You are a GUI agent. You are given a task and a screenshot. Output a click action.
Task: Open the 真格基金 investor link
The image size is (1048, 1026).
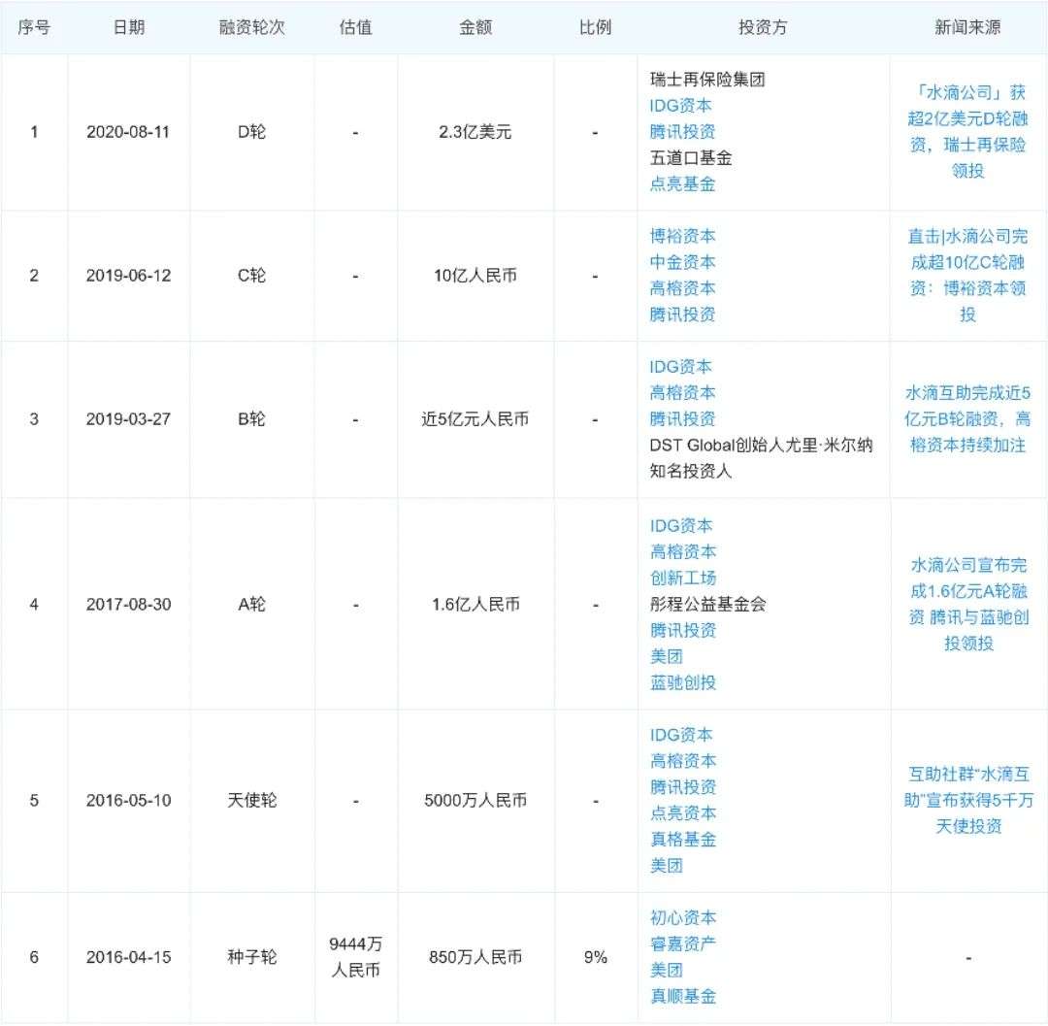(x=682, y=840)
